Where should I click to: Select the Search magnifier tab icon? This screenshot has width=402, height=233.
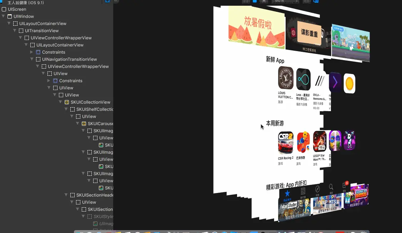[x=331, y=187]
